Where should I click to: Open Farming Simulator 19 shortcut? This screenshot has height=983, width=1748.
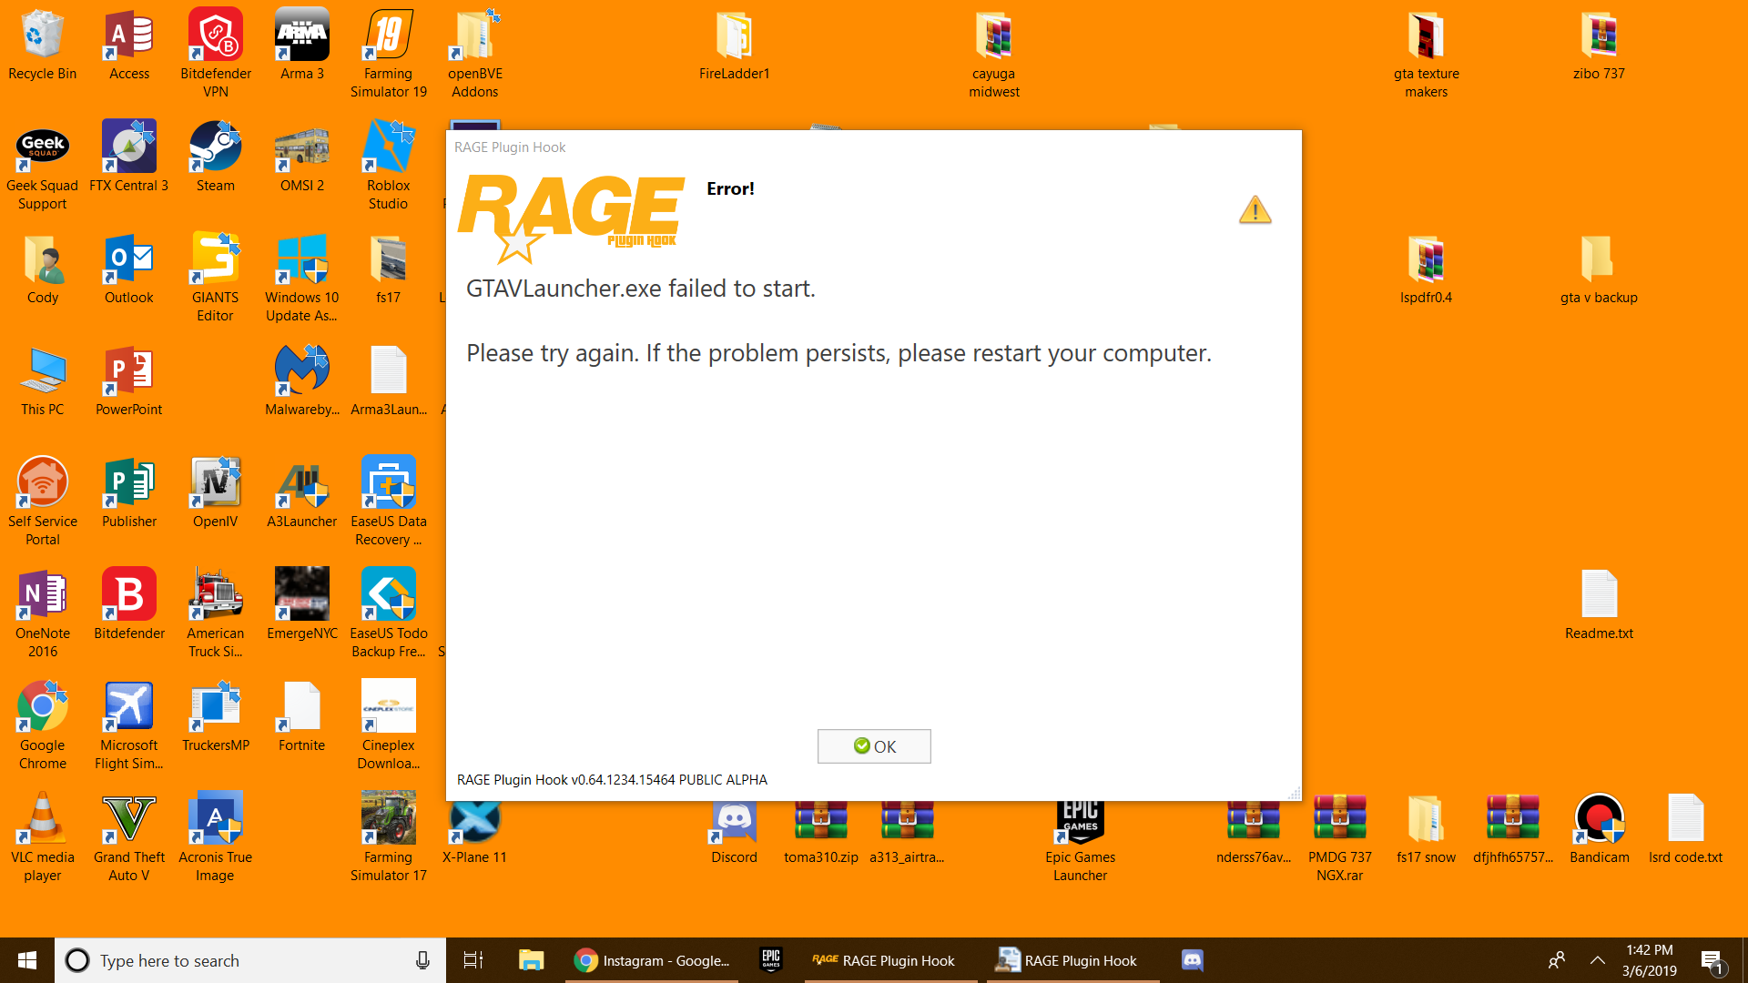pos(388,36)
